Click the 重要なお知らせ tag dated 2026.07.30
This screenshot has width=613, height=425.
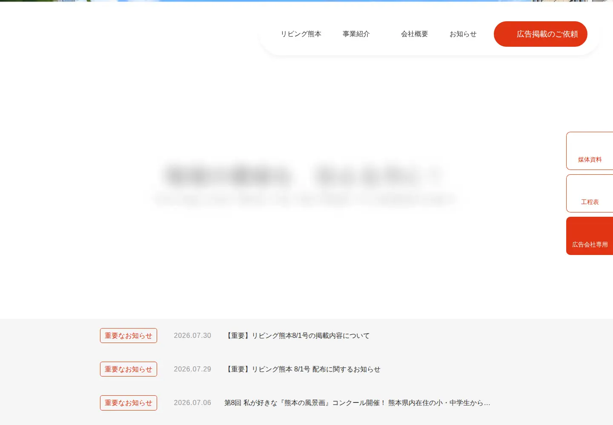(x=129, y=336)
